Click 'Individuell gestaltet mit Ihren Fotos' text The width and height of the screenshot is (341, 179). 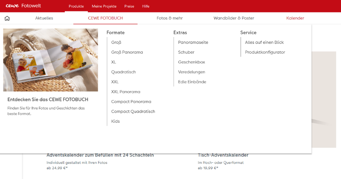77,162
